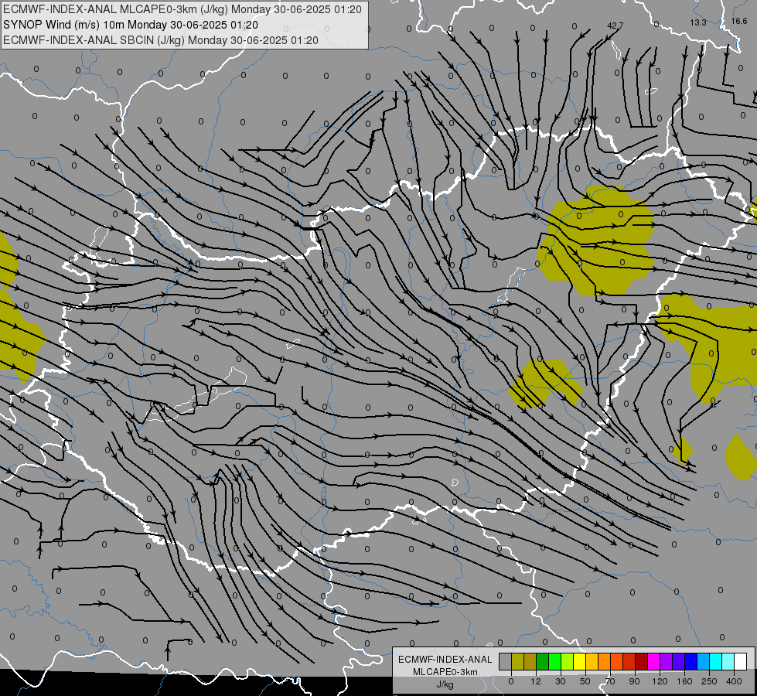This screenshot has height=696, width=757.
Task: Choose the cyan swatch right of 250
Action: tap(715, 661)
